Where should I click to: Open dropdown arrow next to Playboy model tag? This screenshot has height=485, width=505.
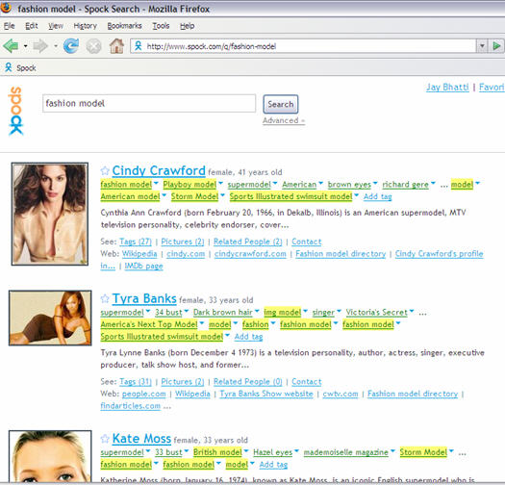[220, 184]
